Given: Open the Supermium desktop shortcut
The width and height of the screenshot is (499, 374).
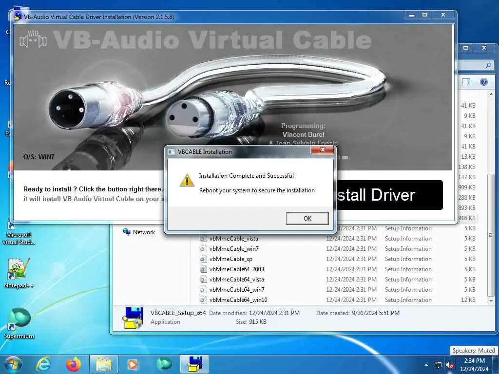Looking at the screenshot, I should [x=19, y=323].
